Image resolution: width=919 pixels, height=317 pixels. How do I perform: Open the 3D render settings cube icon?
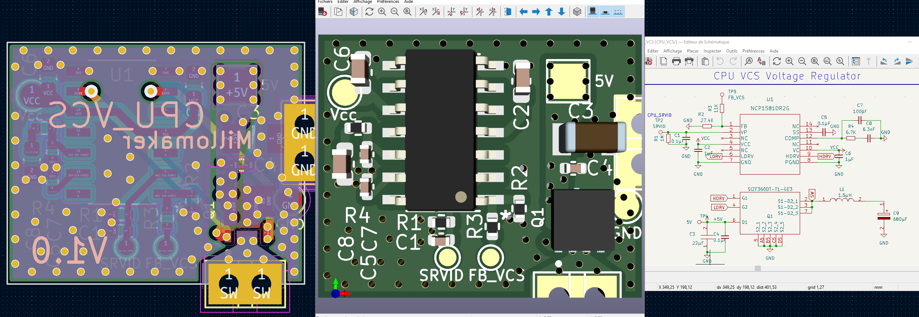(354, 12)
